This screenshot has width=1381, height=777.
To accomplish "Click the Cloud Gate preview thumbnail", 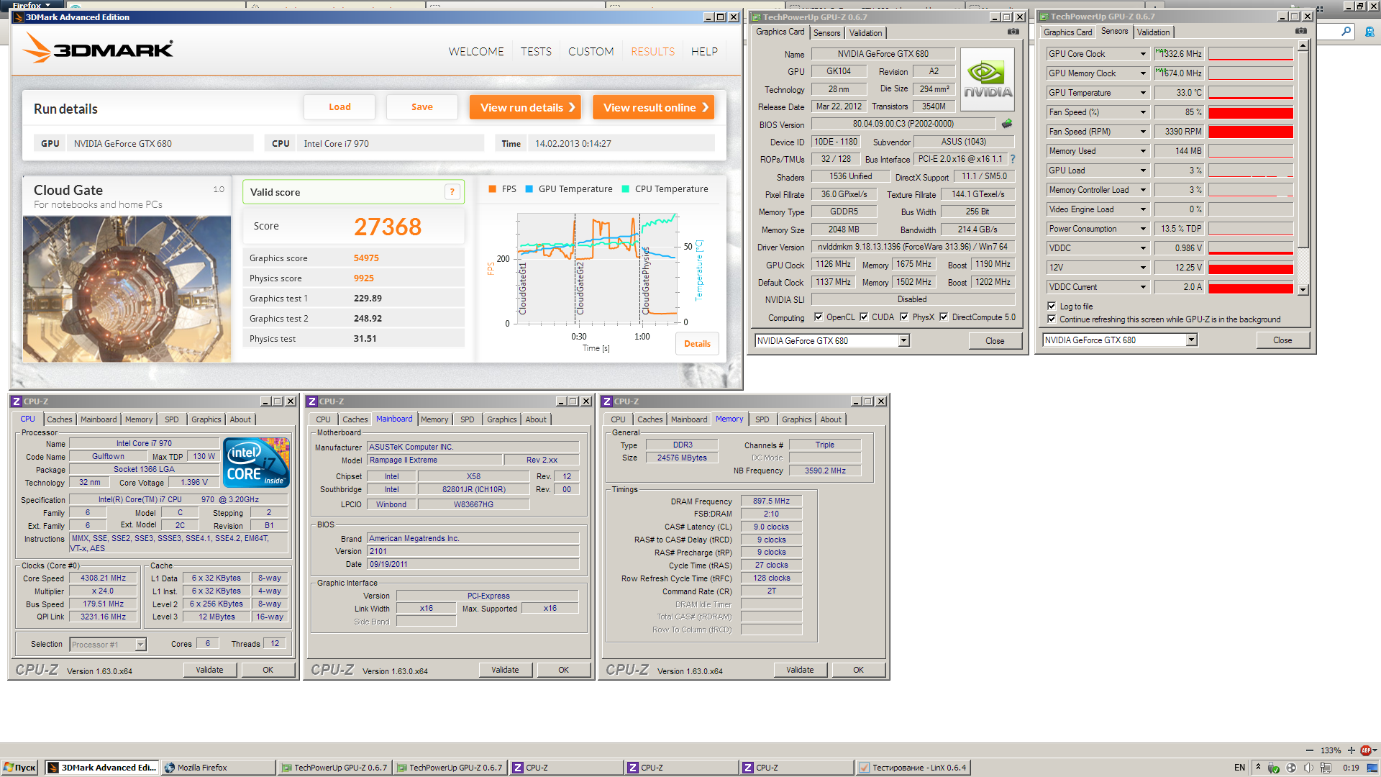I will pos(127,288).
